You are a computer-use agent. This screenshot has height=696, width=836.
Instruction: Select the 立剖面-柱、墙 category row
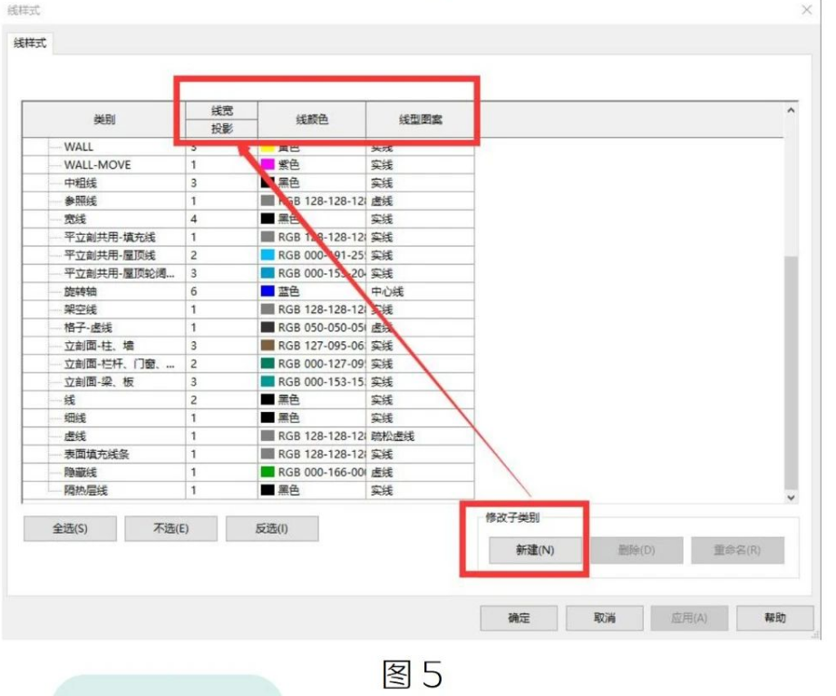(x=99, y=346)
